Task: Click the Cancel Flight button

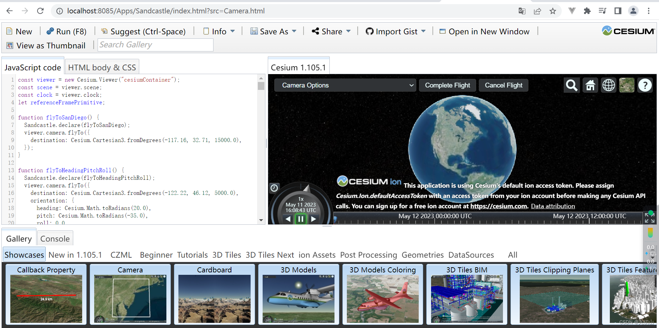Action: click(504, 85)
